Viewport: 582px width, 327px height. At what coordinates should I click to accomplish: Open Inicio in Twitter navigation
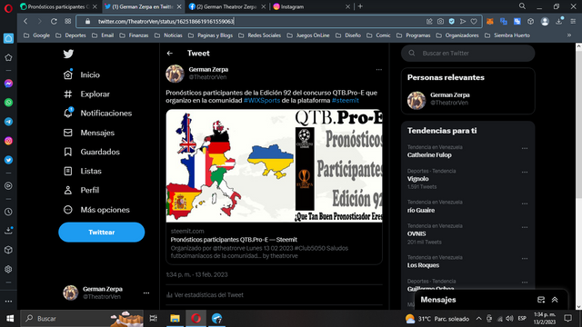point(81,74)
